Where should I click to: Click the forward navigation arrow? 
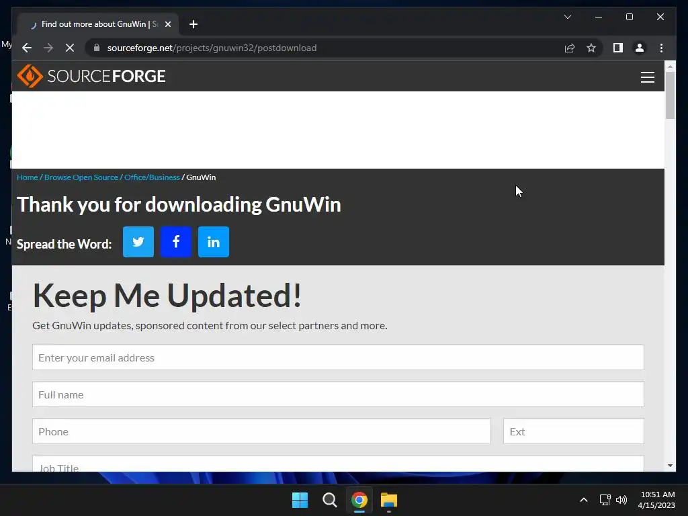point(48,48)
